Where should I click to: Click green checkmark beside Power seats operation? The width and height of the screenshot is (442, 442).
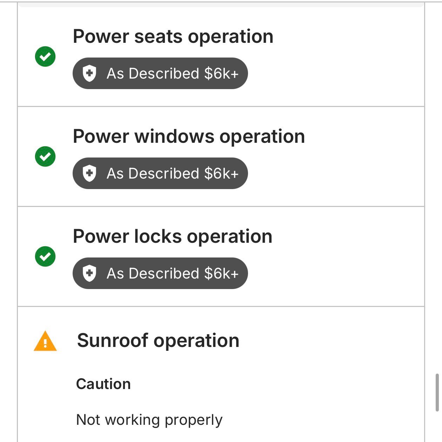tap(45, 56)
